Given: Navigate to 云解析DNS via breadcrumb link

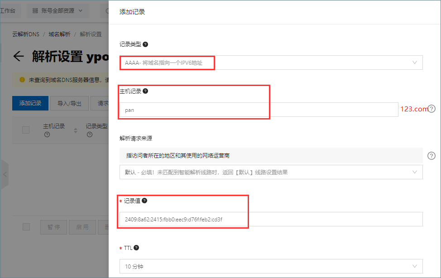Looking at the screenshot, I should [25, 34].
